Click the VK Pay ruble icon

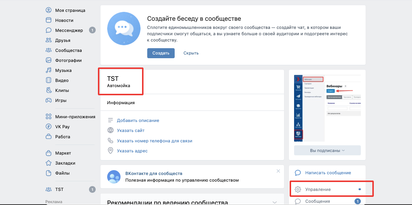(49, 127)
